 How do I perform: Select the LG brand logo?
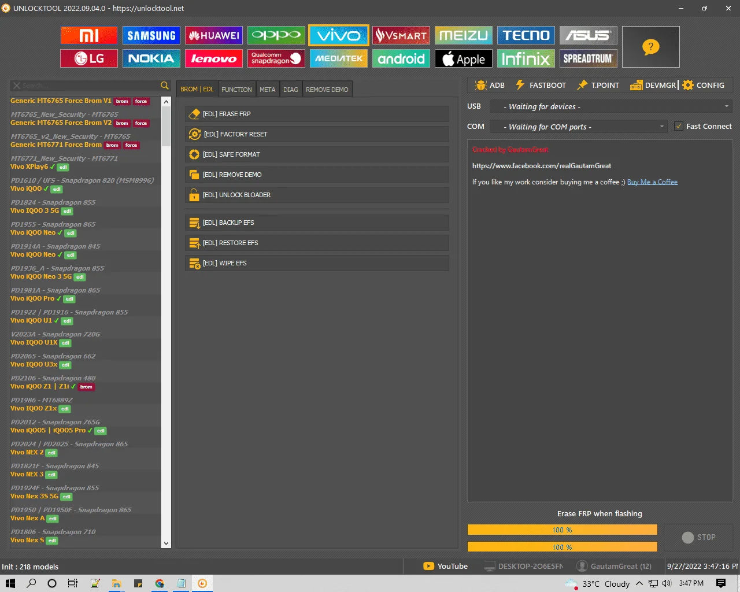point(89,58)
